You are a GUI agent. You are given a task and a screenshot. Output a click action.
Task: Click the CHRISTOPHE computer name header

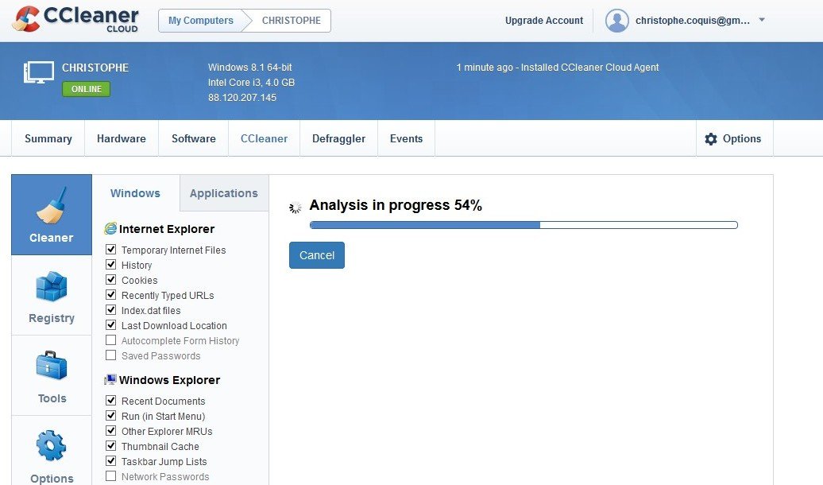coord(95,68)
